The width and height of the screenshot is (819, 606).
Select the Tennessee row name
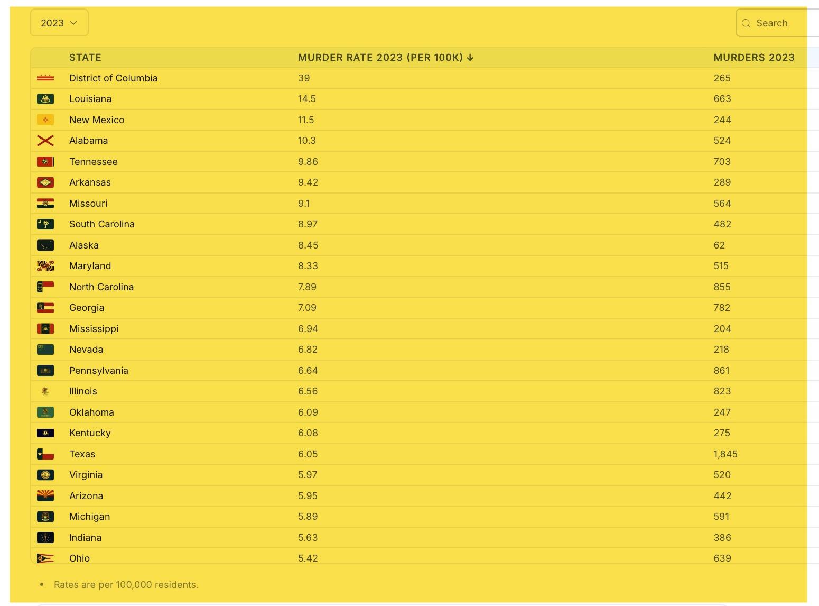[x=94, y=162]
